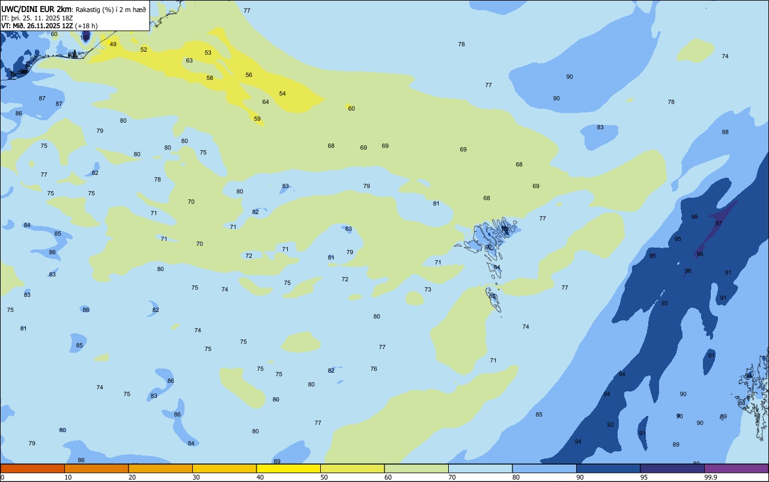Select the map value 73

[428, 290]
